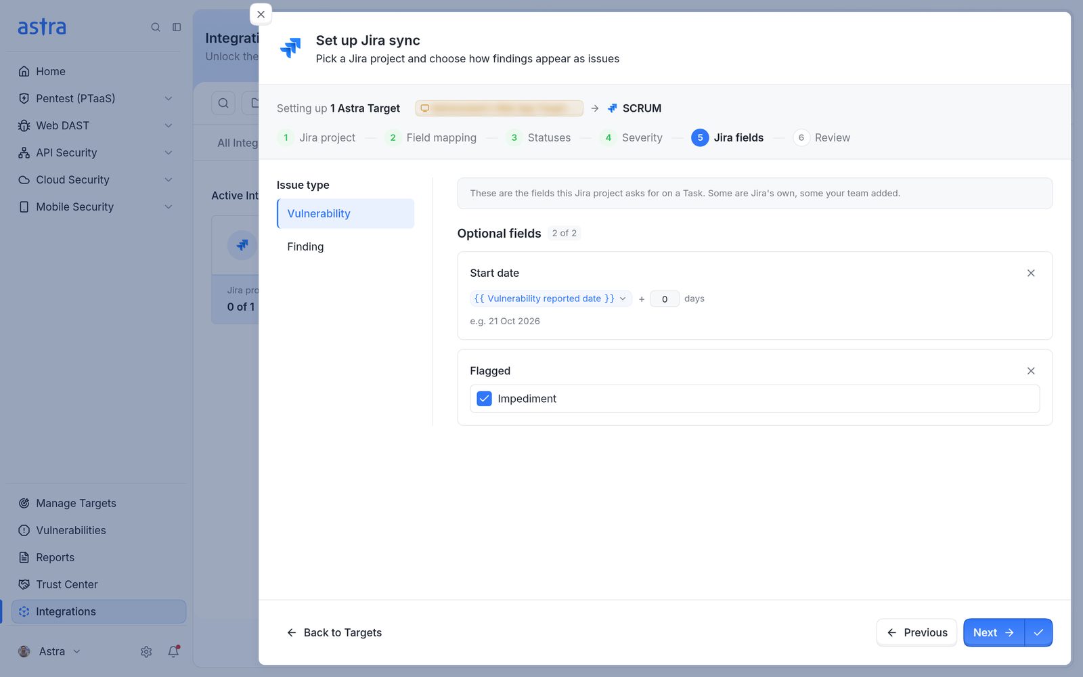
Task: Click the search icon in the sidebar
Action: (x=156, y=27)
